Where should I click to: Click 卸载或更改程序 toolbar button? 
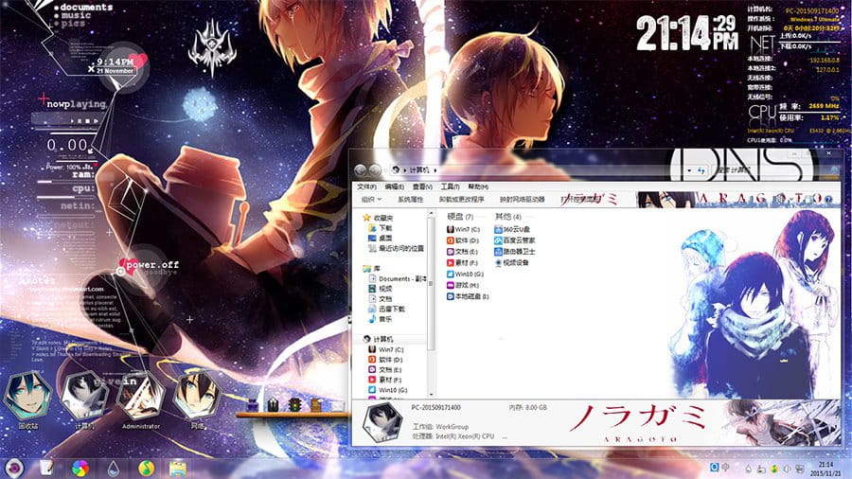click(461, 200)
